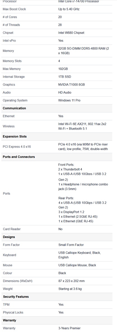Select the USB Calliope Mouse, Black text
This screenshot has width=117, height=336.
pyautogui.click(x=77, y=265)
